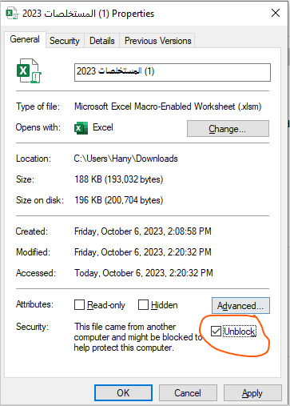Click the size on disk value 196 KB
This screenshot has height=406, width=290.
click(x=119, y=200)
